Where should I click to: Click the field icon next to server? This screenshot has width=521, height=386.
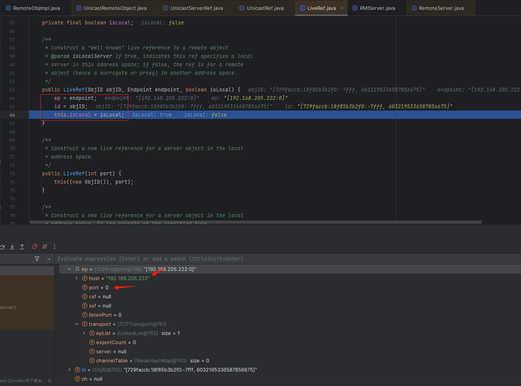pos(92,351)
